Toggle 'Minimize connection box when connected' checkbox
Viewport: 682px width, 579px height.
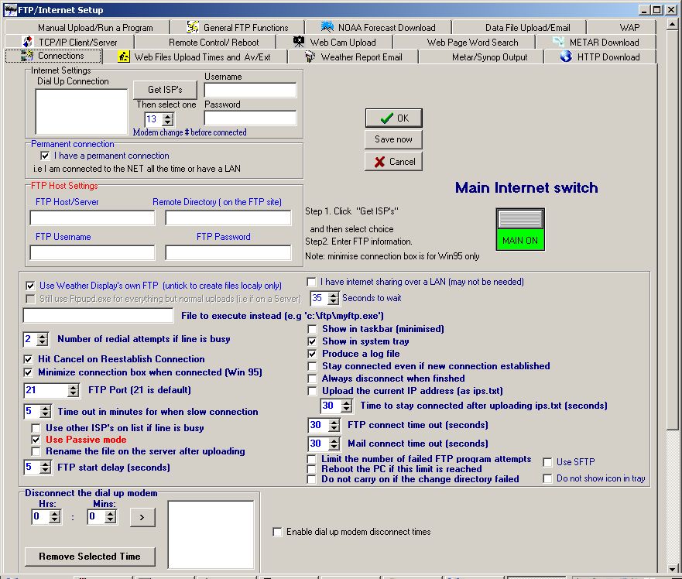coord(29,372)
